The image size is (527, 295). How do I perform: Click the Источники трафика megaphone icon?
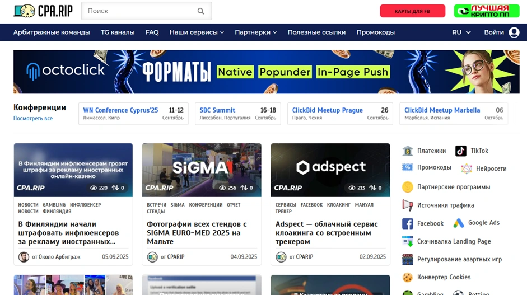[x=408, y=205]
